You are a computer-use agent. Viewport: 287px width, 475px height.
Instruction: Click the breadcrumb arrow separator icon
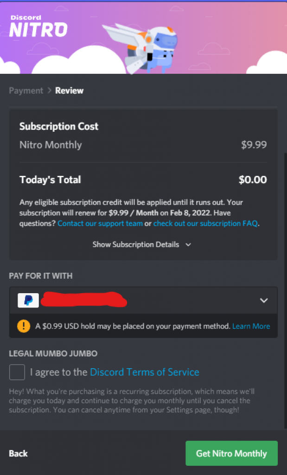coord(49,91)
